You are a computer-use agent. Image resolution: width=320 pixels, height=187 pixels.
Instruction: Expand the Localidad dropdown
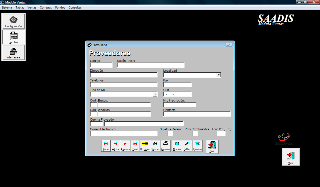click(218, 75)
